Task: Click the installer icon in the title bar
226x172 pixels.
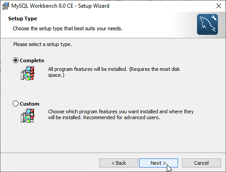Action: [5, 6]
